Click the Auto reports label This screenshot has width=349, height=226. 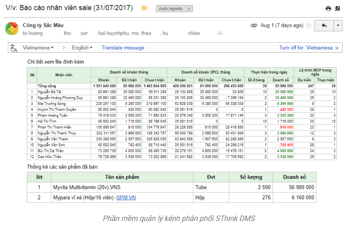click(170, 9)
